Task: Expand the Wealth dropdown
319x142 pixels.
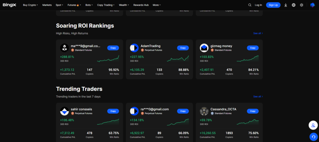Action: pyautogui.click(x=124, y=5)
